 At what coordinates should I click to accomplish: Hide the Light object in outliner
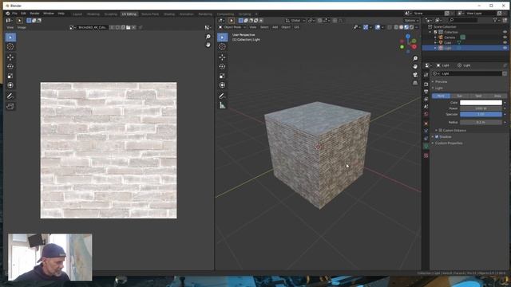click(x=505, y=48)
